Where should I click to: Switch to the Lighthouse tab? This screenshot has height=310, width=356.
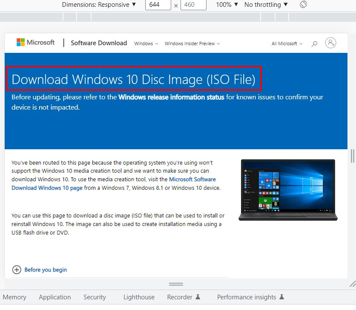[x=139, y=297]
